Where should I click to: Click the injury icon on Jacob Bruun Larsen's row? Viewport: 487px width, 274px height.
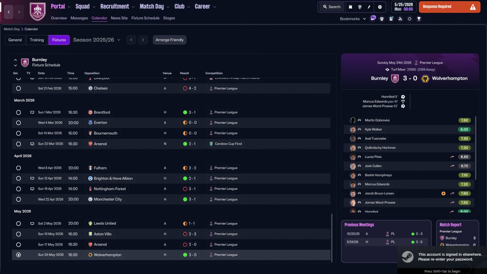pos(443,193)
